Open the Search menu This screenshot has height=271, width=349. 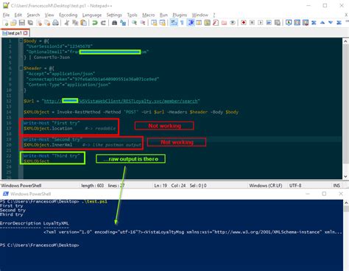[x=33, y=15]
